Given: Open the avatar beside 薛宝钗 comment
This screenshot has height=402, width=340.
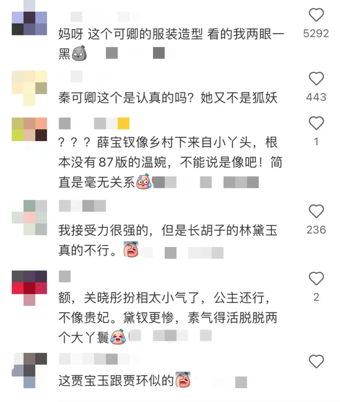Looking at the screenshot, I should (29, 129).
